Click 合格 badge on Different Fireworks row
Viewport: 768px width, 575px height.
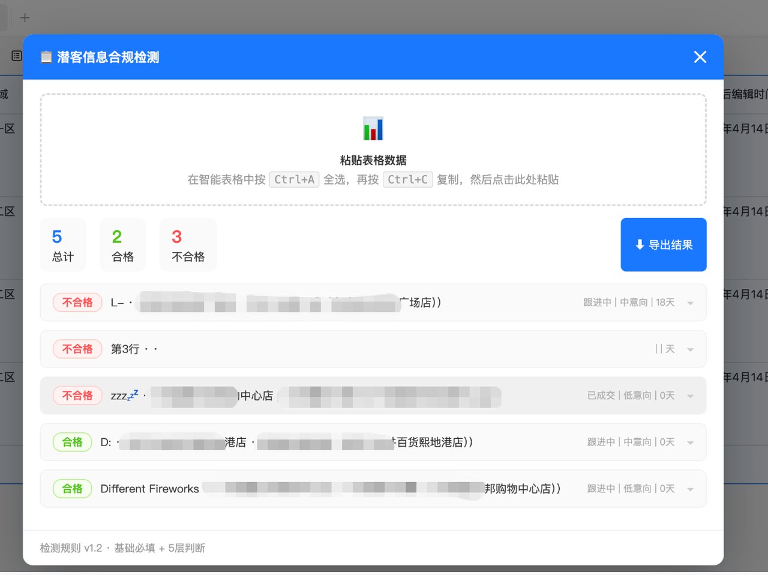pyautogui.click(x=72, y=489)
